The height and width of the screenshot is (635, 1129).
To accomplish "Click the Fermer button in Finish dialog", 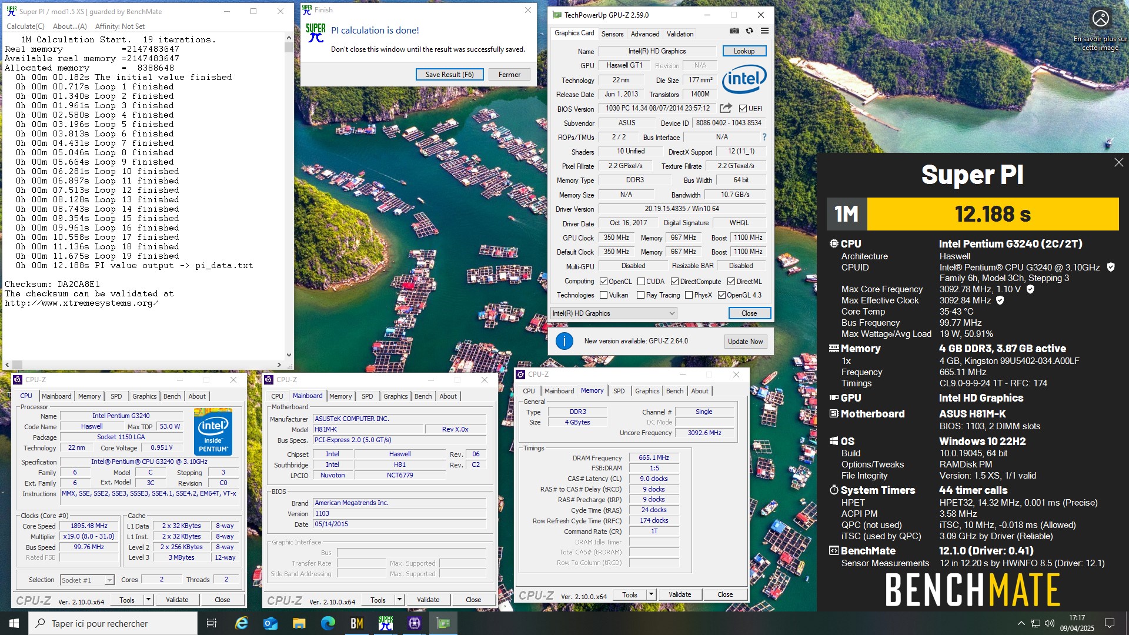I will pos(509,75).
